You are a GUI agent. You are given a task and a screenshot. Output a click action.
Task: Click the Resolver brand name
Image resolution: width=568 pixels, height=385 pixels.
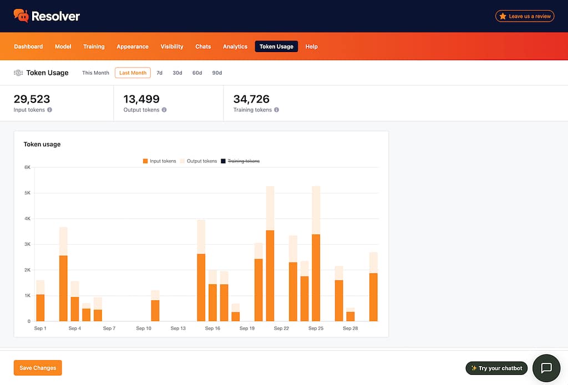click(55, 16)
